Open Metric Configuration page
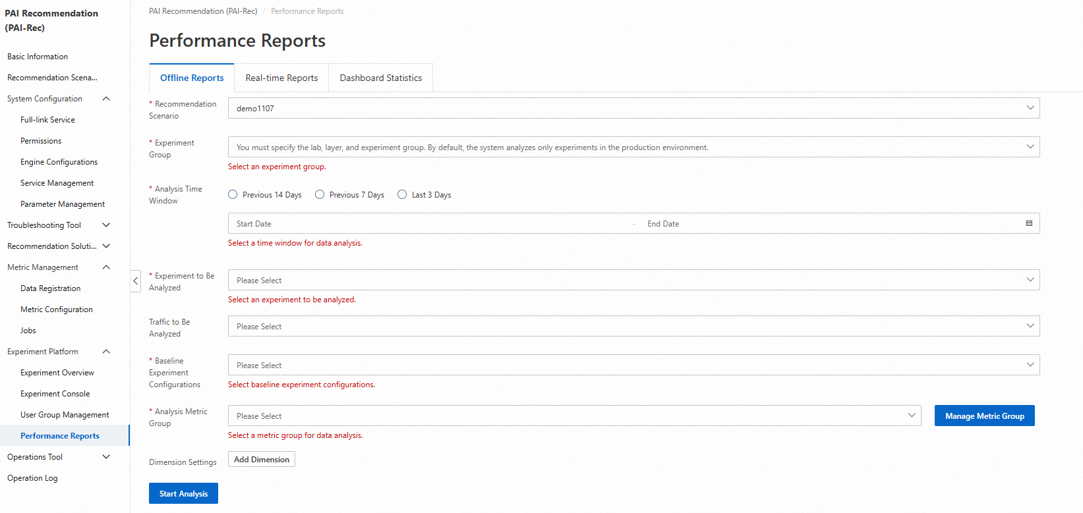The image size is (1083, 513). pyautogui.click(x=56, y=310)
